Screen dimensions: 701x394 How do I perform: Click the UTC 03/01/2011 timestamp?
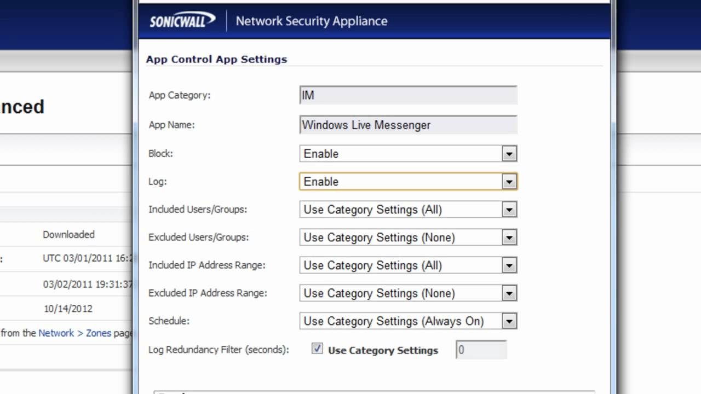(88, 258)
